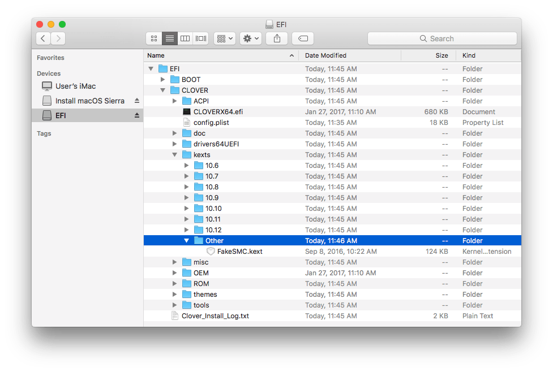Expand the BOOT folder
553x372 pixels.
(x=163, y=80)
